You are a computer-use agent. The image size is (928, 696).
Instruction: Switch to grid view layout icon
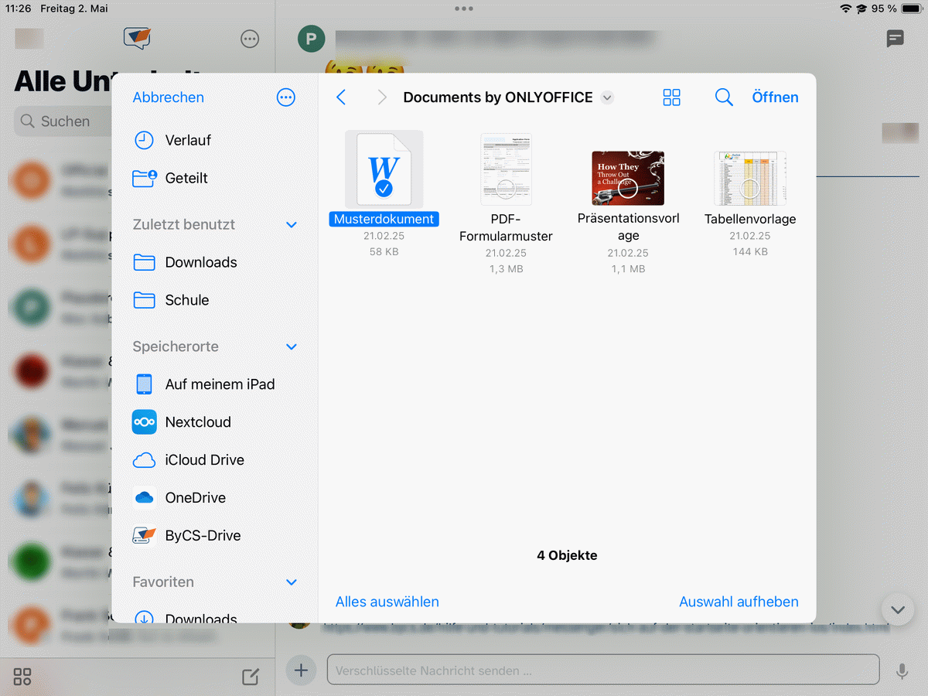(x=671, y=97)
